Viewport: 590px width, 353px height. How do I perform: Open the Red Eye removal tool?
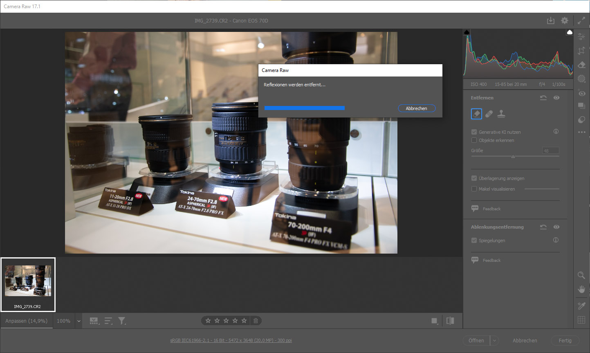click(x=581, y=93)
